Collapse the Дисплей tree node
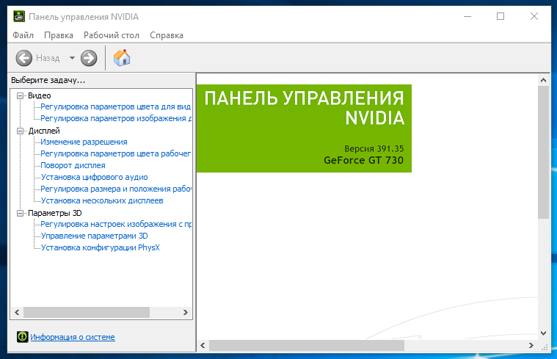 pos(21,131)
